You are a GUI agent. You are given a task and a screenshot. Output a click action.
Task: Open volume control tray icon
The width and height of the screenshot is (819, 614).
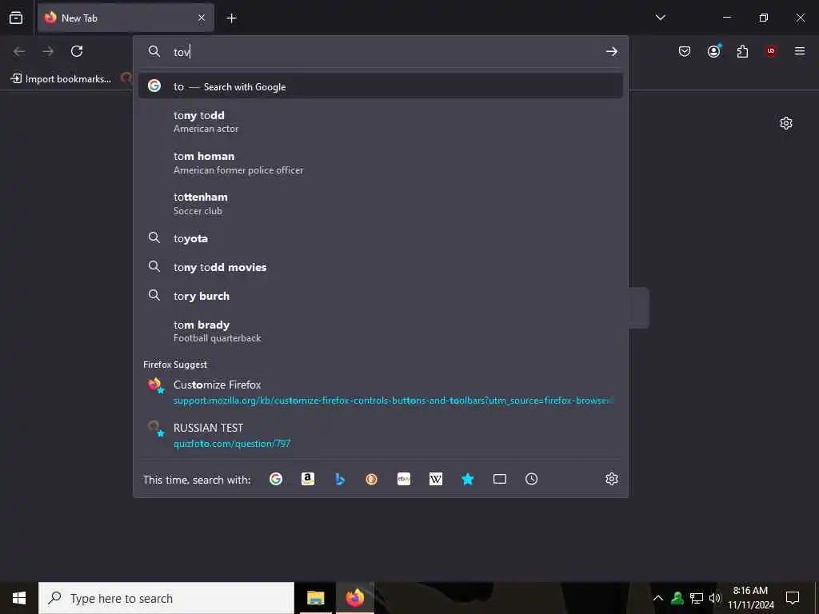[x=715, y=598]
